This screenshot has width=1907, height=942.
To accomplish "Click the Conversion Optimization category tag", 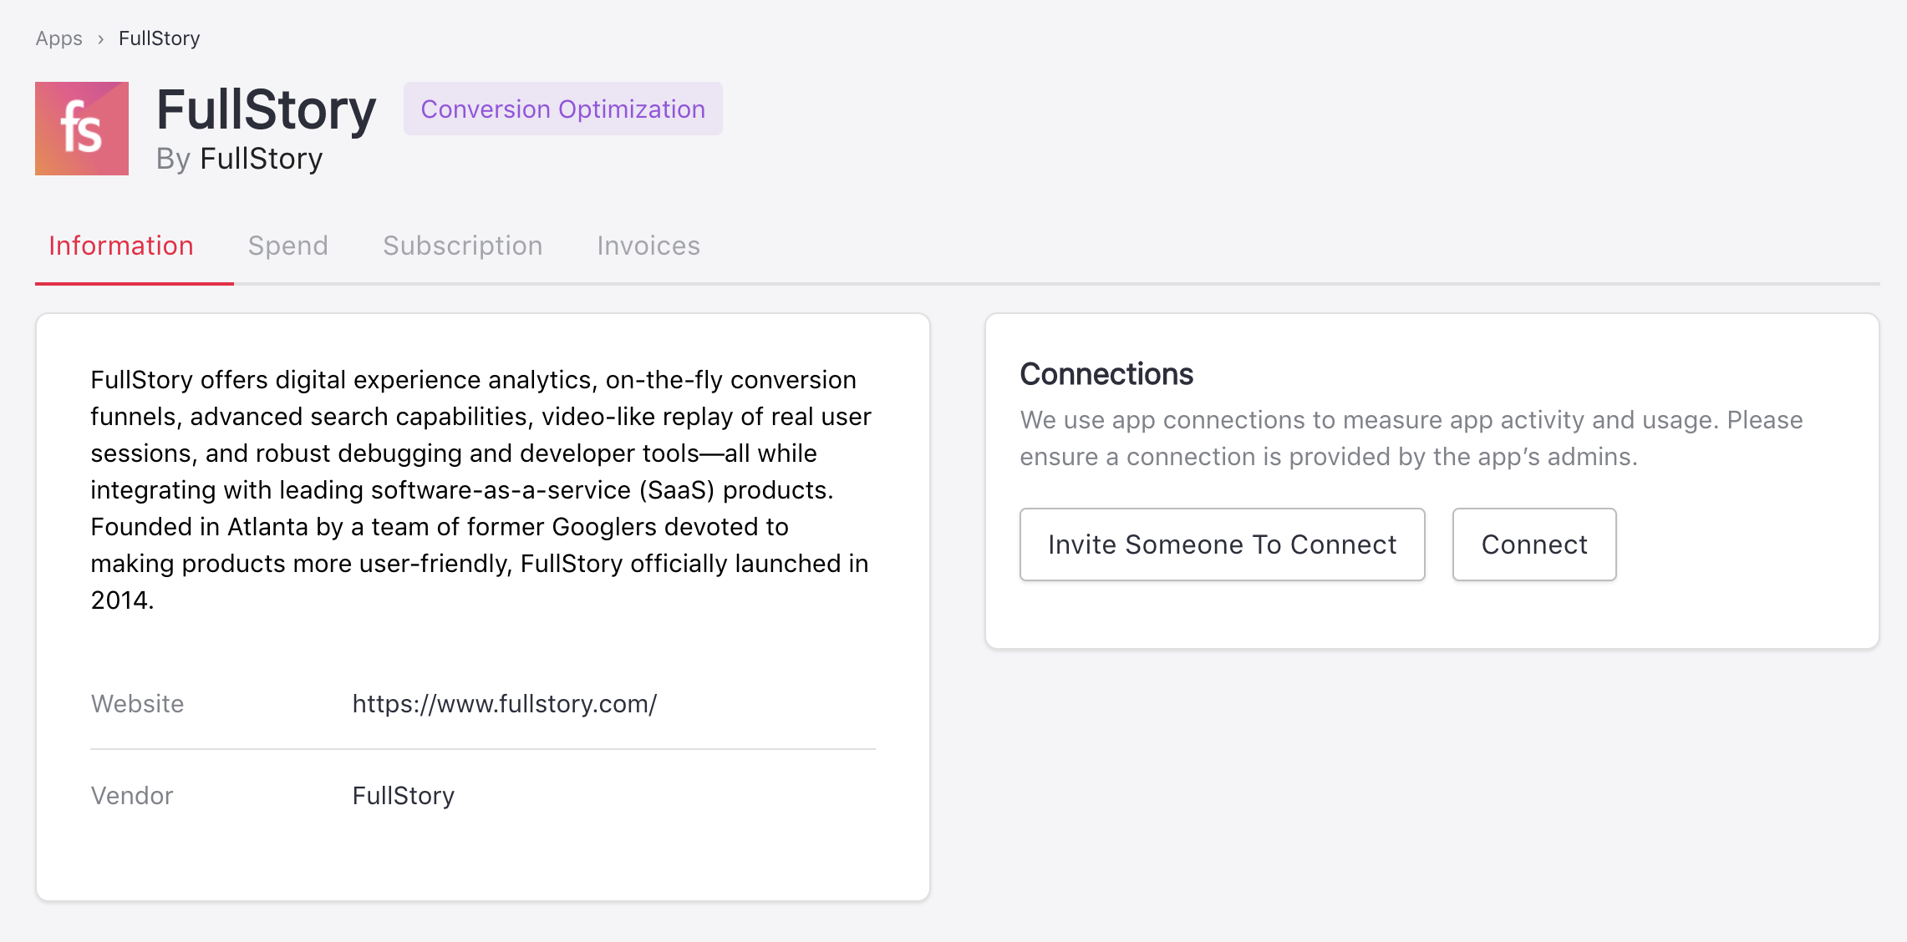I will (562, 109).
